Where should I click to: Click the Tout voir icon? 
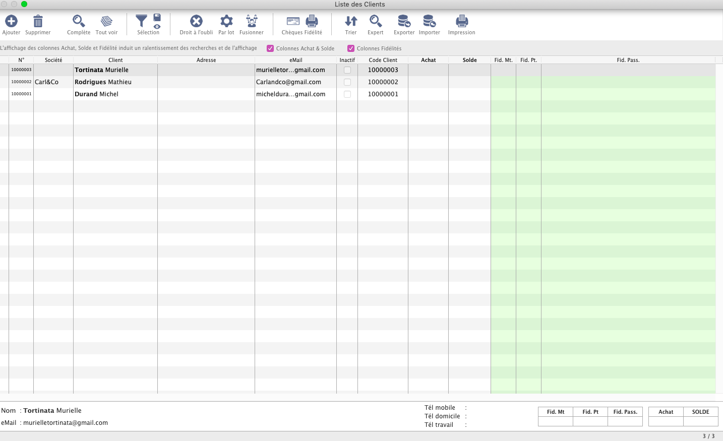[106, 21]
